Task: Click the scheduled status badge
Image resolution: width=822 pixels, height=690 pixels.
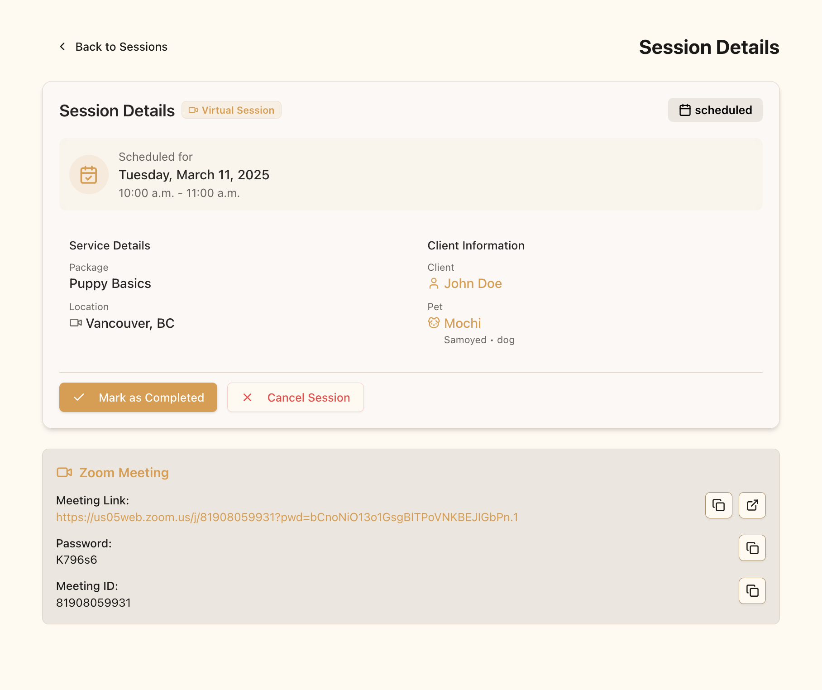Action: pyautogui.click(x=715, y=110)
